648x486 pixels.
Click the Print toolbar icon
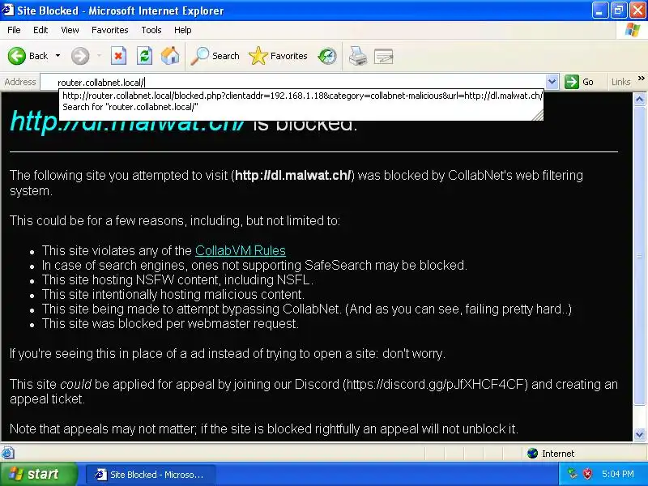click(x=357, y=56)
